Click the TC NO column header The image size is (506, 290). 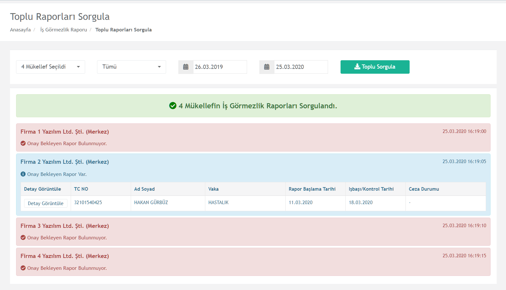pyautogui.click(x=81, y=189)
